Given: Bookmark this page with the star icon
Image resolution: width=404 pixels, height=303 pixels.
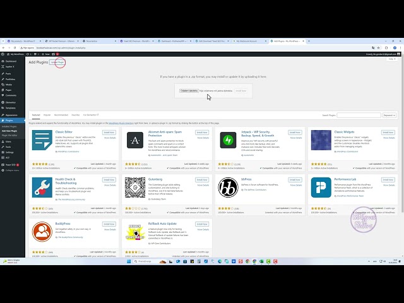Looking at the screenshot, I should (379, 48).
